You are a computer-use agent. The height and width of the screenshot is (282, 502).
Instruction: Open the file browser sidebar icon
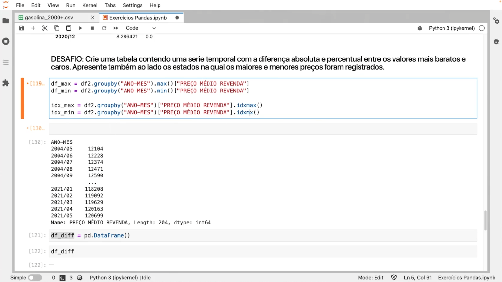[x=6, y=21]
